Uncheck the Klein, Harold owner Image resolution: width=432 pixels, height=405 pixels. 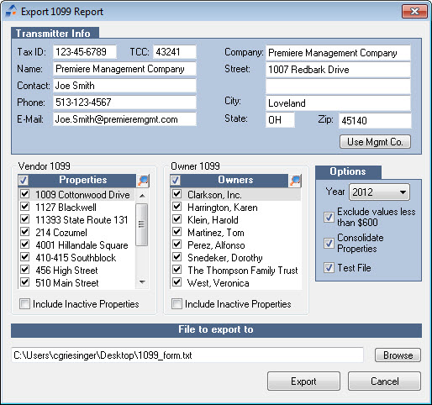(177, 219)
